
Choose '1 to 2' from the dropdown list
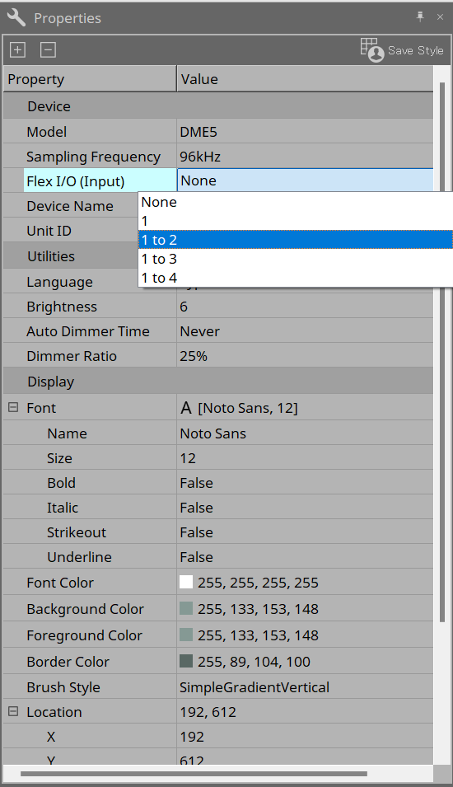coord(296,240)
